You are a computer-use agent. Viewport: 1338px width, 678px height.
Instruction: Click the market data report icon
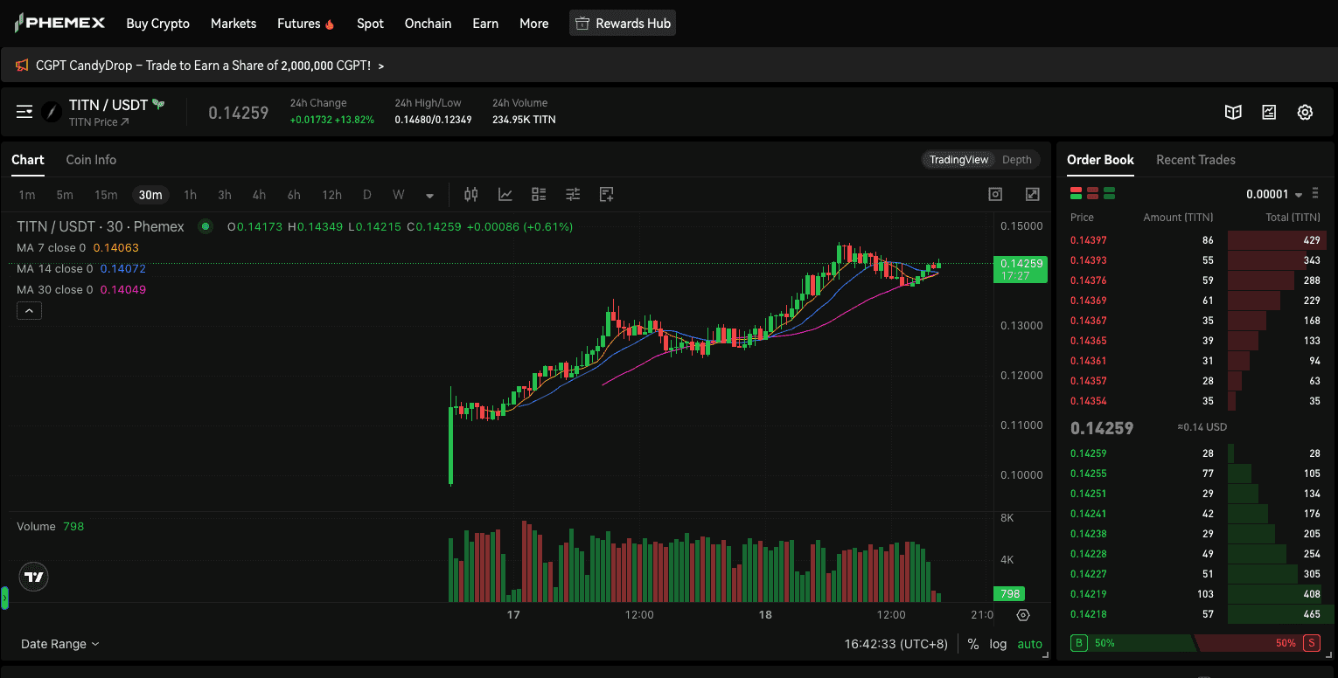1269,112
